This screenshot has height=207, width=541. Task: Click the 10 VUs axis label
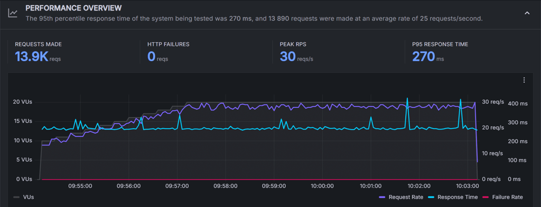click(23, 140)
